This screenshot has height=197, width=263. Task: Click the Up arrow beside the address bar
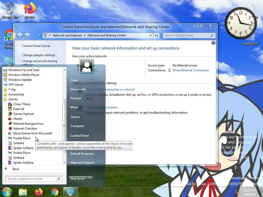pos(39,35)
